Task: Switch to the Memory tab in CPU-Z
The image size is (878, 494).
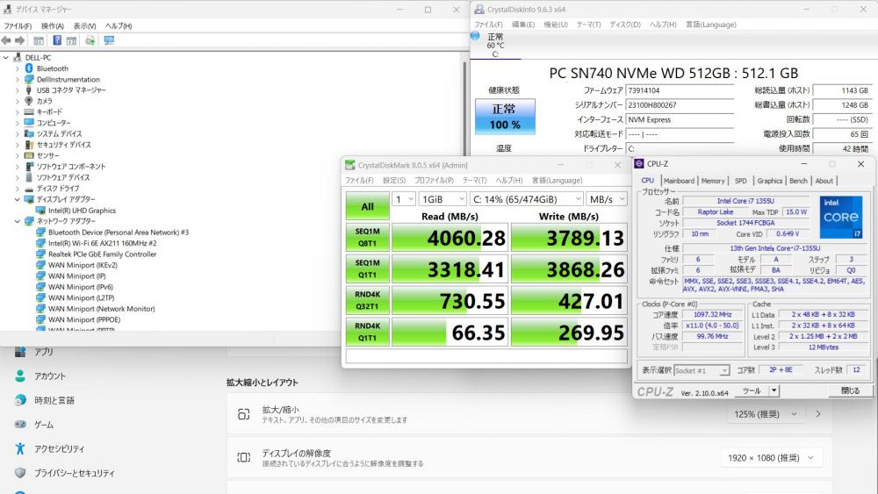Action: click(x=713, y=181)
